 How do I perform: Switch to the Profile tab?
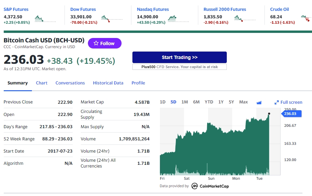tap(138, 83)
